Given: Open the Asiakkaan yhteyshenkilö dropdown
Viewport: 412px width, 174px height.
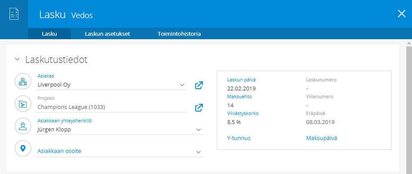Looking at the screenshot, I should [x=198, y=130].
